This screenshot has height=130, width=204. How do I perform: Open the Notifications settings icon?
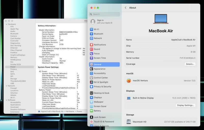point(92,45)
